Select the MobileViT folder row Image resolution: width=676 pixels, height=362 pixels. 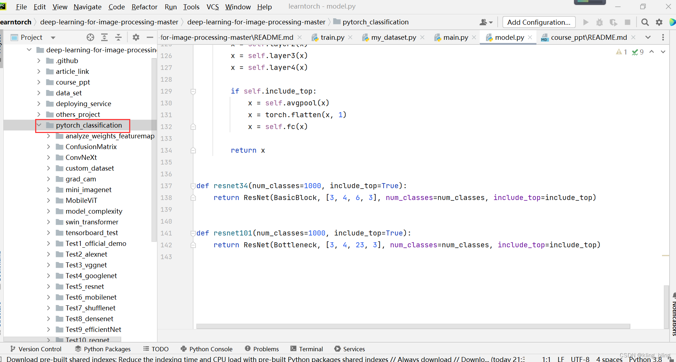[80, 200]
